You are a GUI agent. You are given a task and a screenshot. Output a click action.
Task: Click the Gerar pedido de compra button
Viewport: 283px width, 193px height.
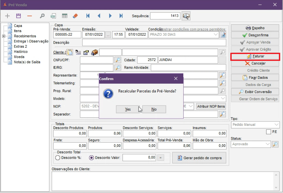pos(199,158)
